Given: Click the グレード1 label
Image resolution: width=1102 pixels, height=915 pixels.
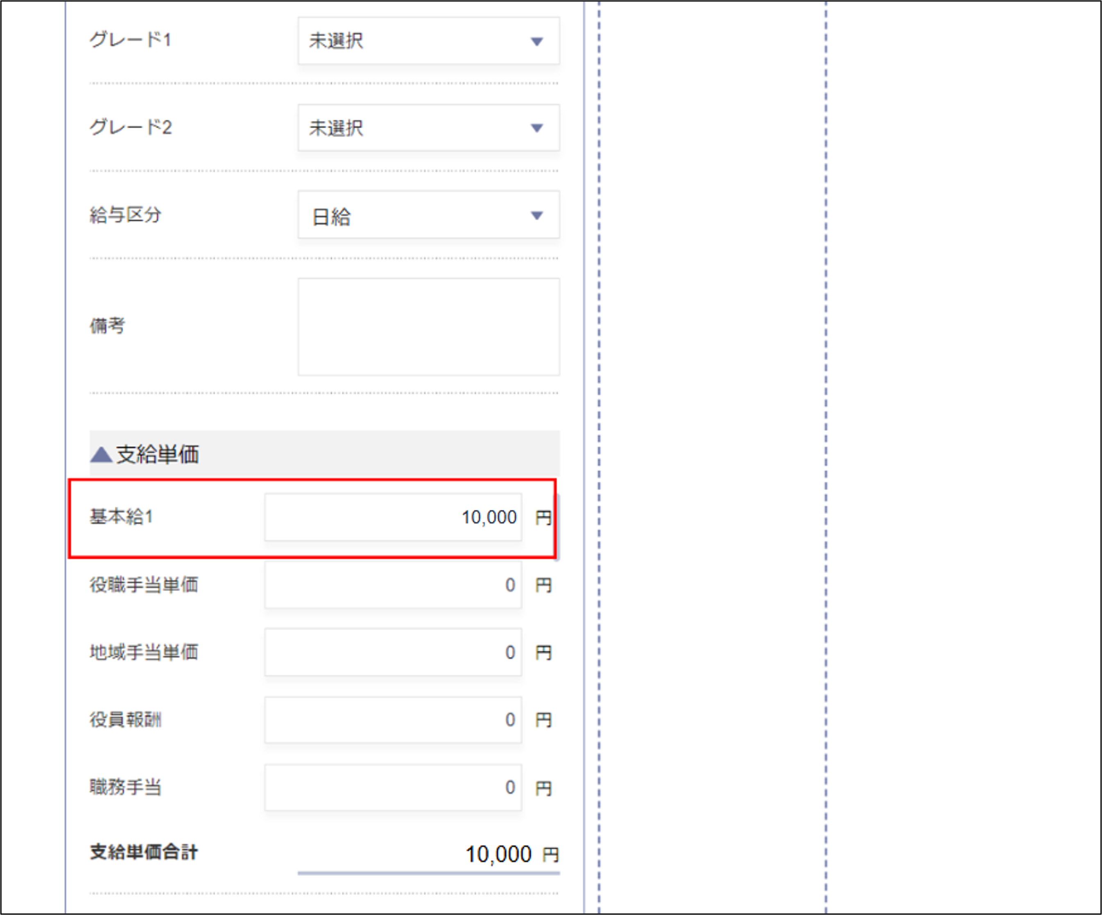Looking at the screenshot, I should tap(131, 40).
